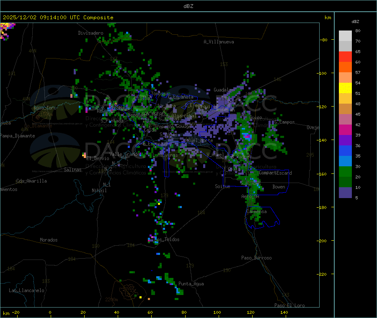This screenshot has width=377, height=318.
Task: Click the 'Los_Toldos' map label
Action: coord(167,239)
